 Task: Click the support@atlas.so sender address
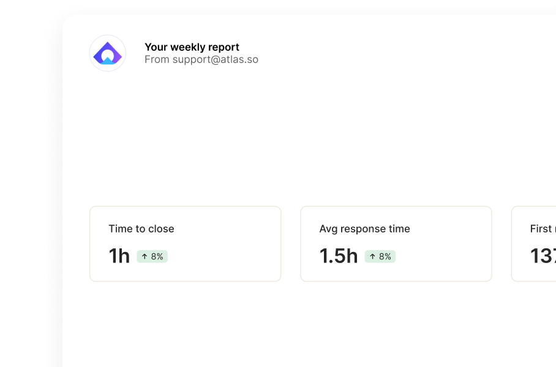[x=216, y=59]
